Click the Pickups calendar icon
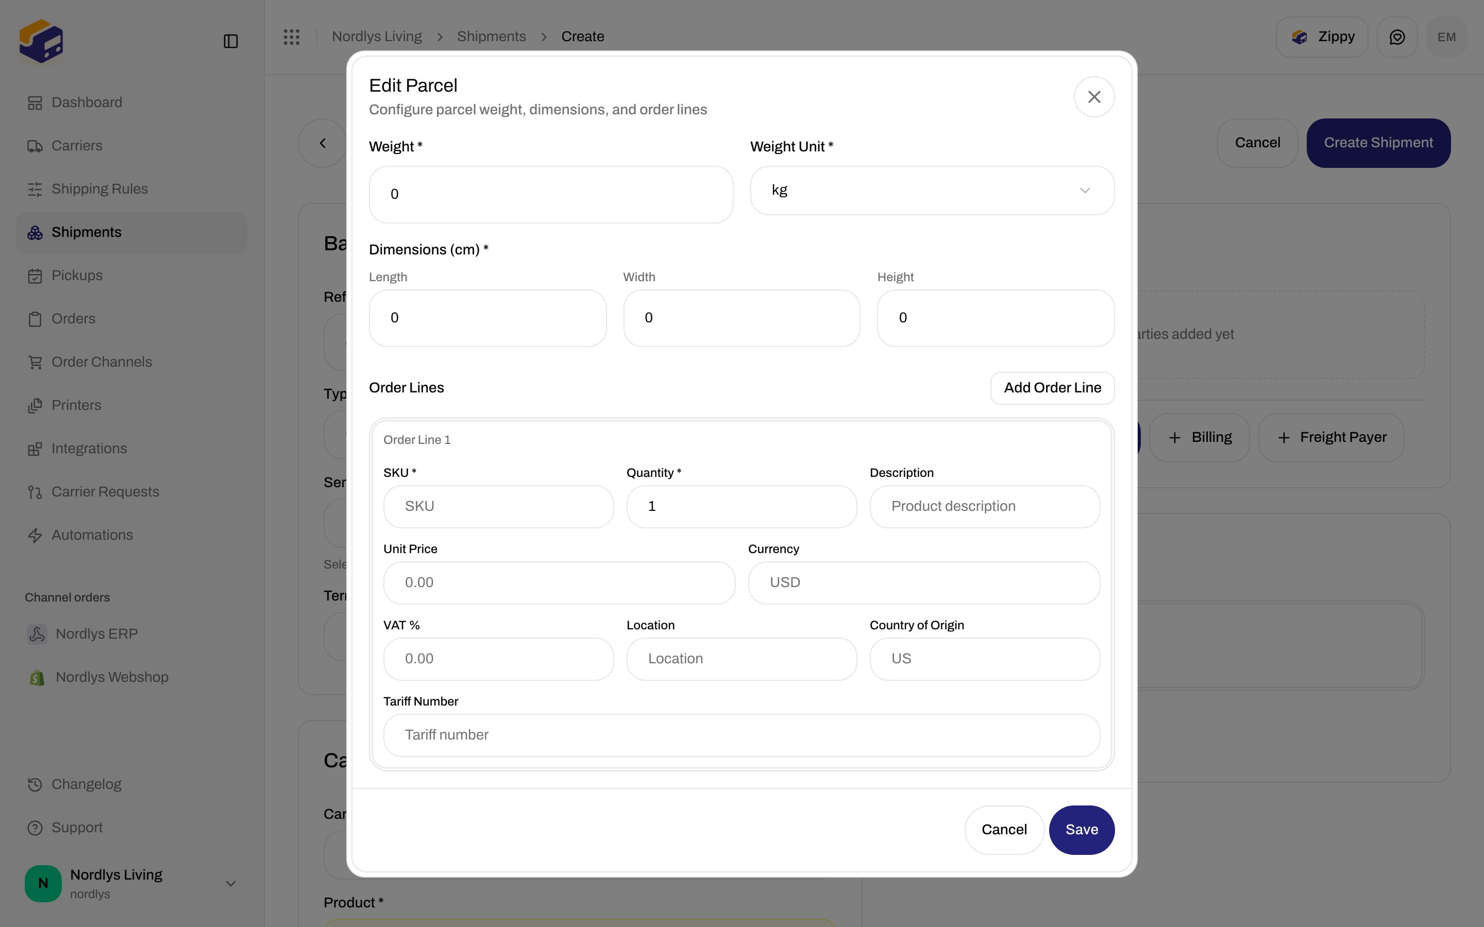This screenshot has height=927, width=1484. tap(35, 276)
